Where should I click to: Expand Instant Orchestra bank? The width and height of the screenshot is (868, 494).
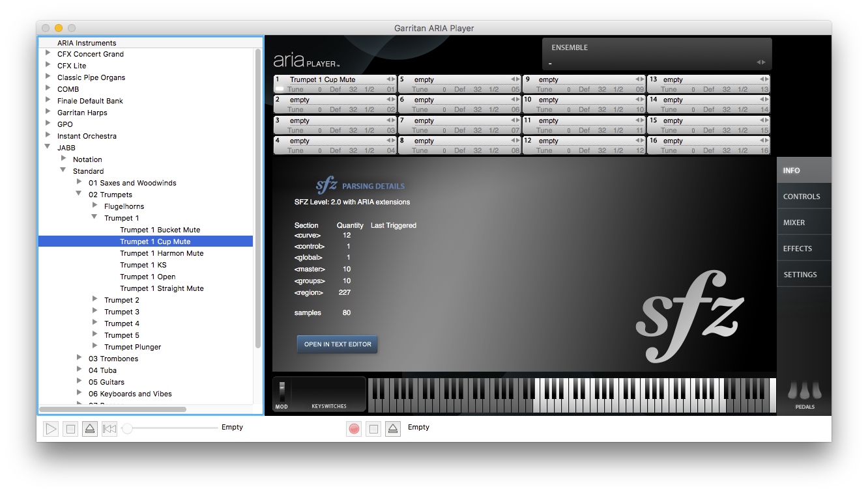(48, 135)
